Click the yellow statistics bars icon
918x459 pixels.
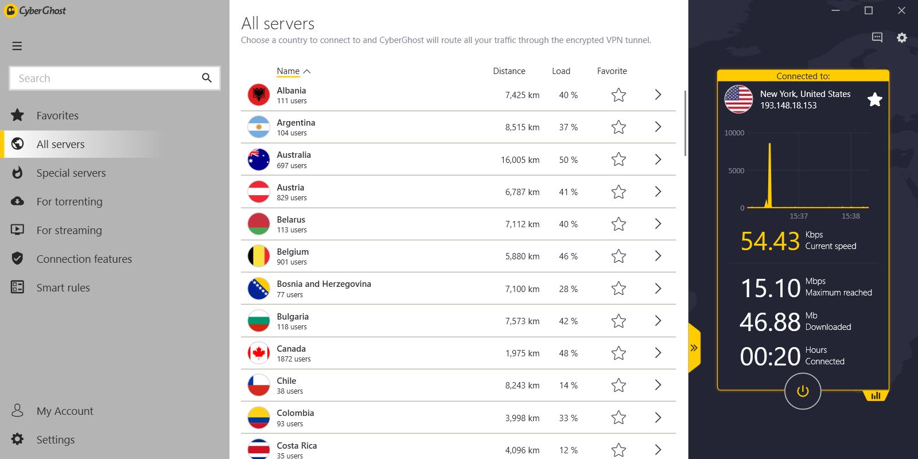(x=876, y=395)
